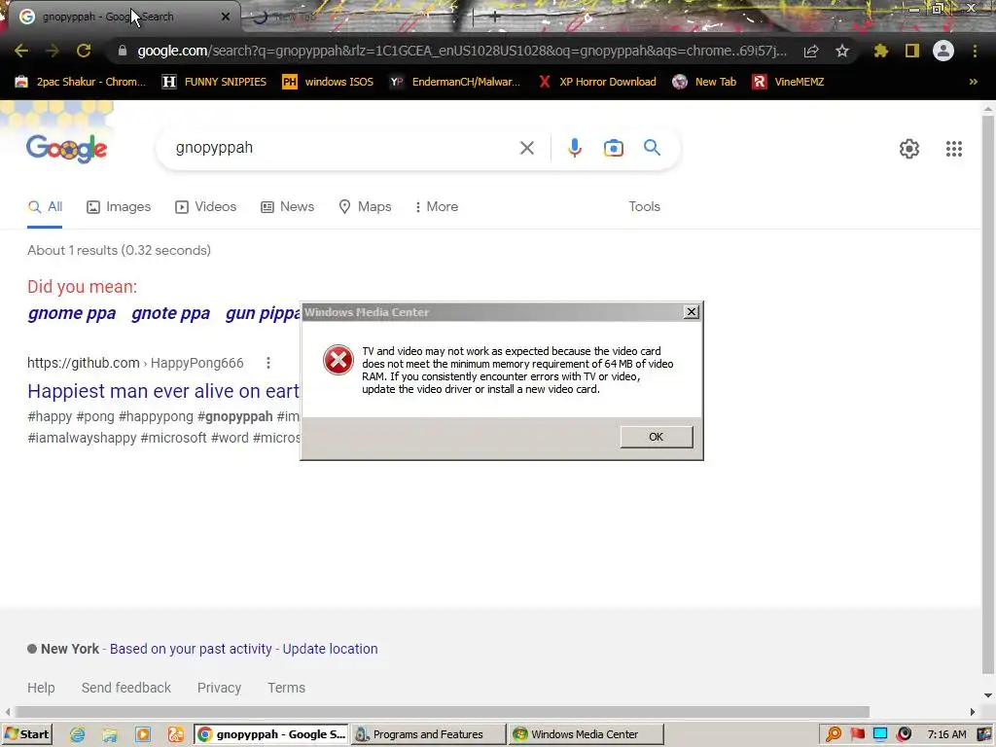Image resolution: width=996 pixels, height=747 pixels.
Task: Click the horizontal scrollbar of the page
Action: 443,712
